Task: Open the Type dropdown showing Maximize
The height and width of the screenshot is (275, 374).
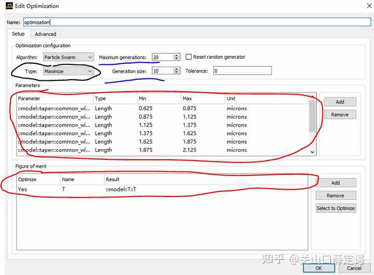Action: (x=69, y=71)
